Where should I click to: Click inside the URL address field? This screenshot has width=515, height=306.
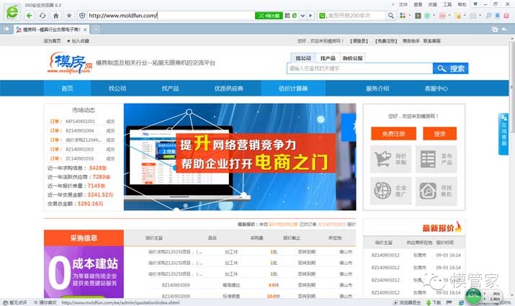click(171, 15)
